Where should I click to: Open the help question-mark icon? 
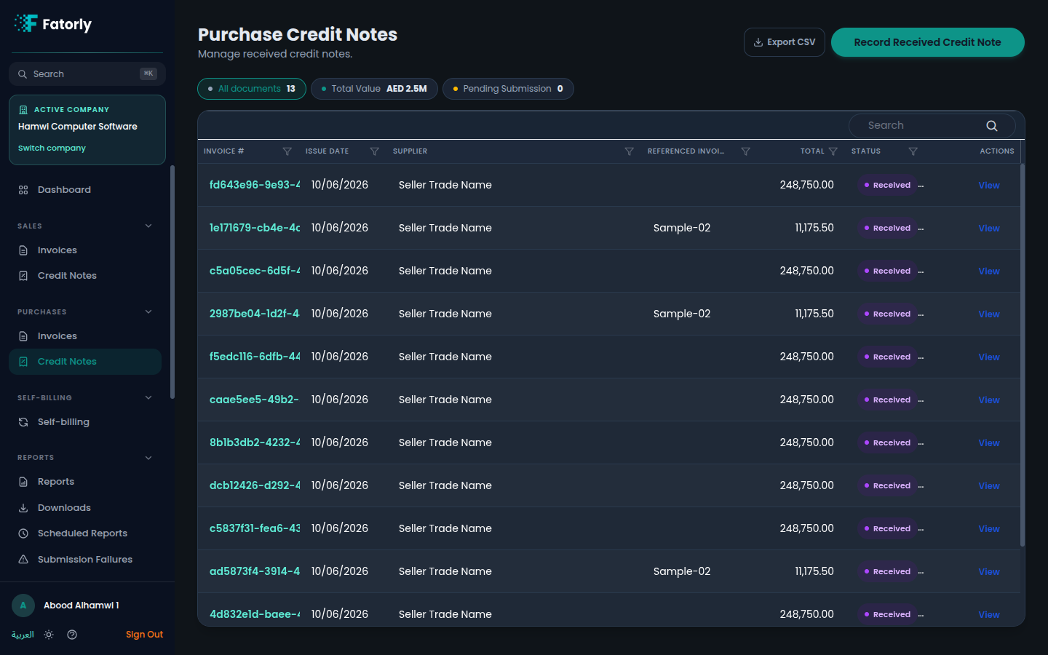pyautogui.click(x=72, y=635)
